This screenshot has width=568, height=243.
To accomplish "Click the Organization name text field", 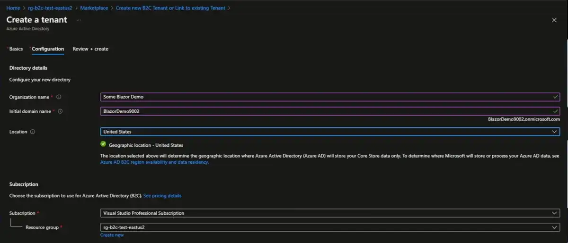I will pos(327,97).
